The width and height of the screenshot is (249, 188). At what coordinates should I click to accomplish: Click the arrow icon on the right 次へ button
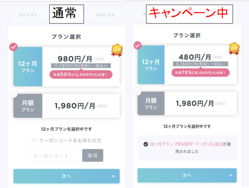click(x=231, y=175)
